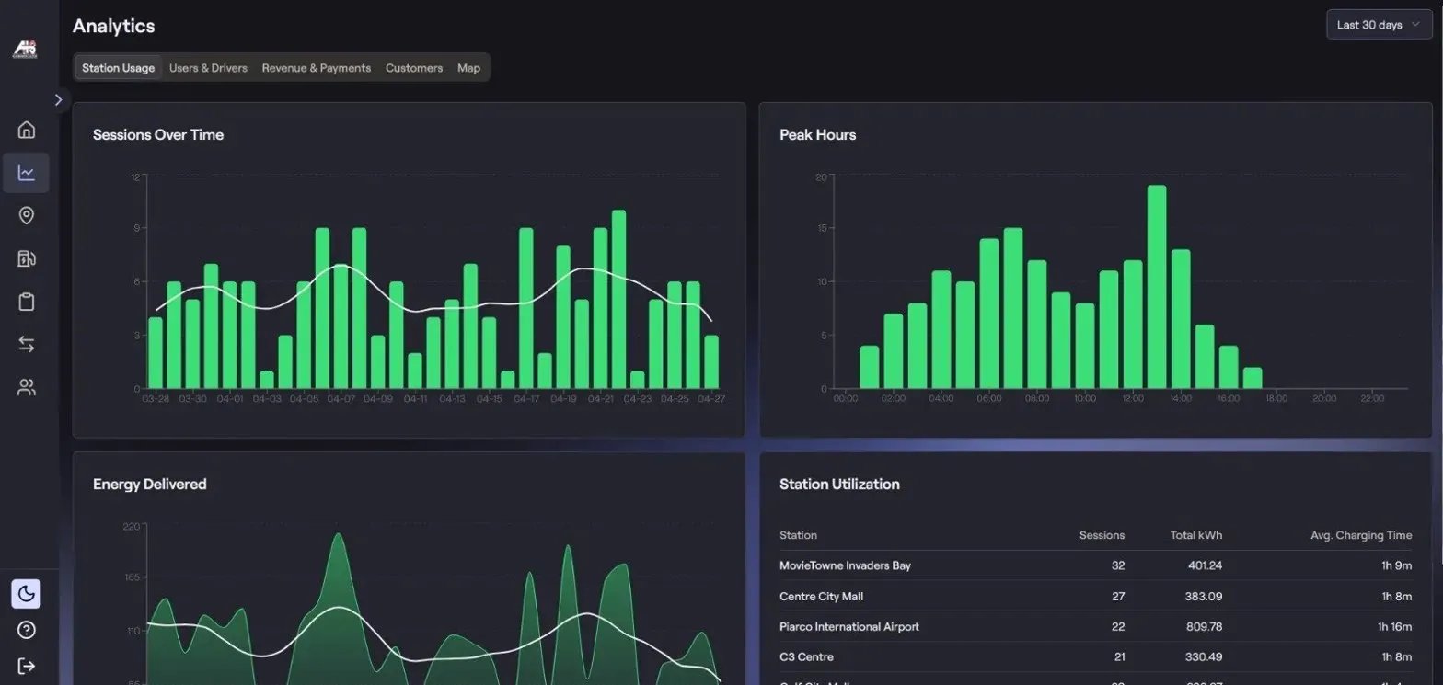Click the Station column header
Viewport: 1443px width, 685px height.
tap(798, 535)
